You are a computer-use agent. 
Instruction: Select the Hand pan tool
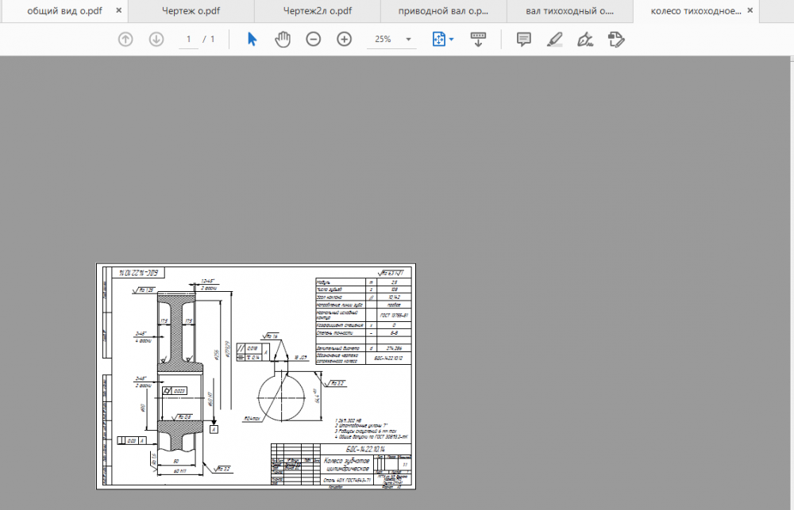(x=283, y=40)
